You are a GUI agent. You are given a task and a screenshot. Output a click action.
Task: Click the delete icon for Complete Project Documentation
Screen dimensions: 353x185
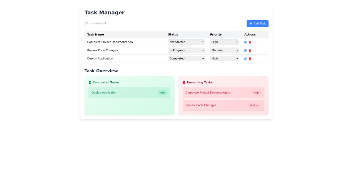[x=250, y=42]
